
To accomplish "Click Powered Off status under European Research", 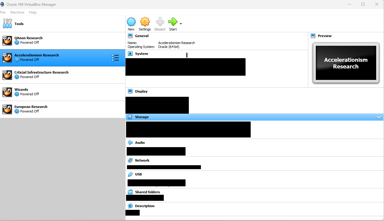I will [30, 111].
